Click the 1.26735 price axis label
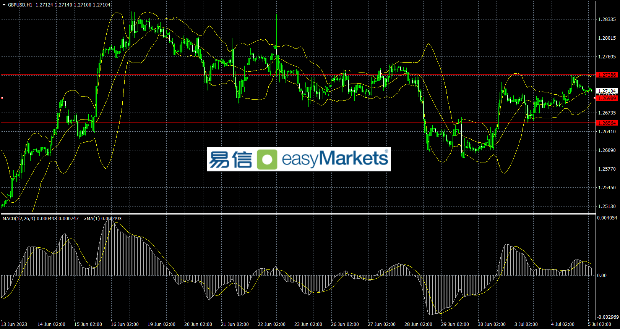Viewport: 620px width, 329px height. [607, 113]
